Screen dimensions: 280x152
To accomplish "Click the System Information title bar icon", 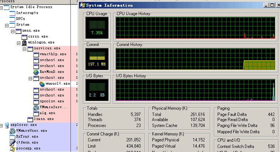I will click(x=82, y=5).
